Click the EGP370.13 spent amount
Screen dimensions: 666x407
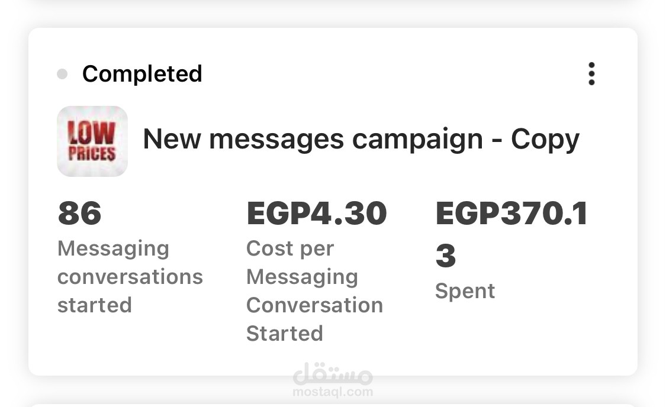(x=511, y=234)
